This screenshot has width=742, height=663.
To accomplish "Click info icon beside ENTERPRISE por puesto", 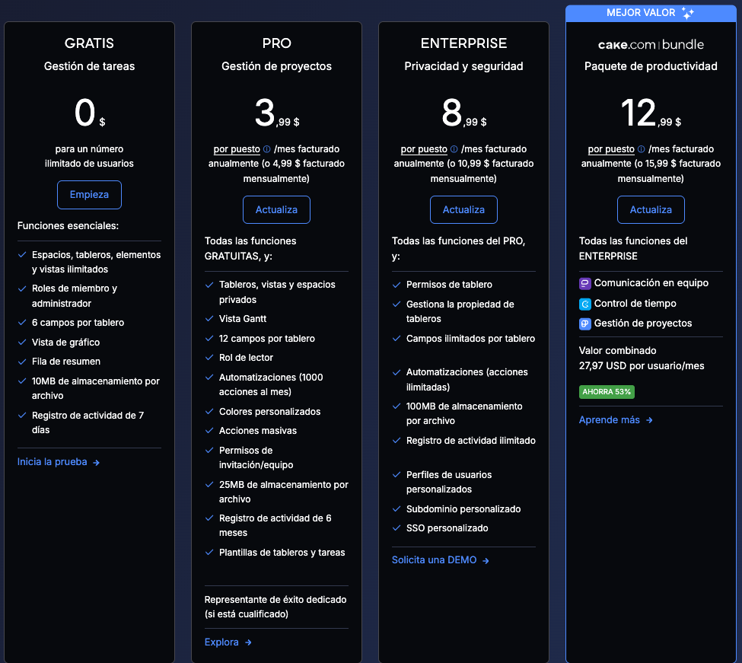I will pos(454,150).
